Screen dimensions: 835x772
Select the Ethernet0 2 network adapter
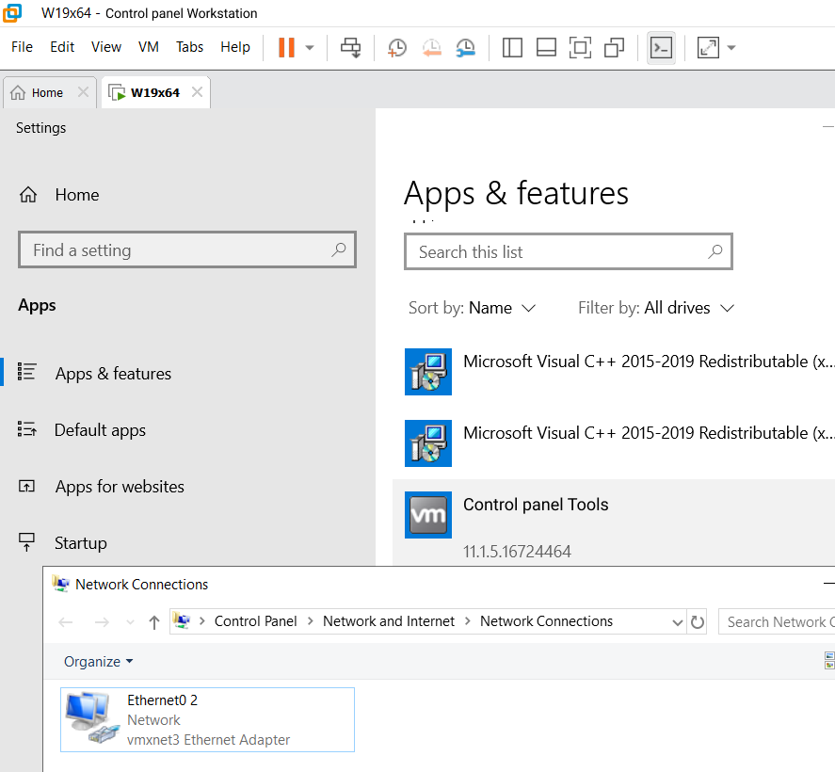click(207, 719)
